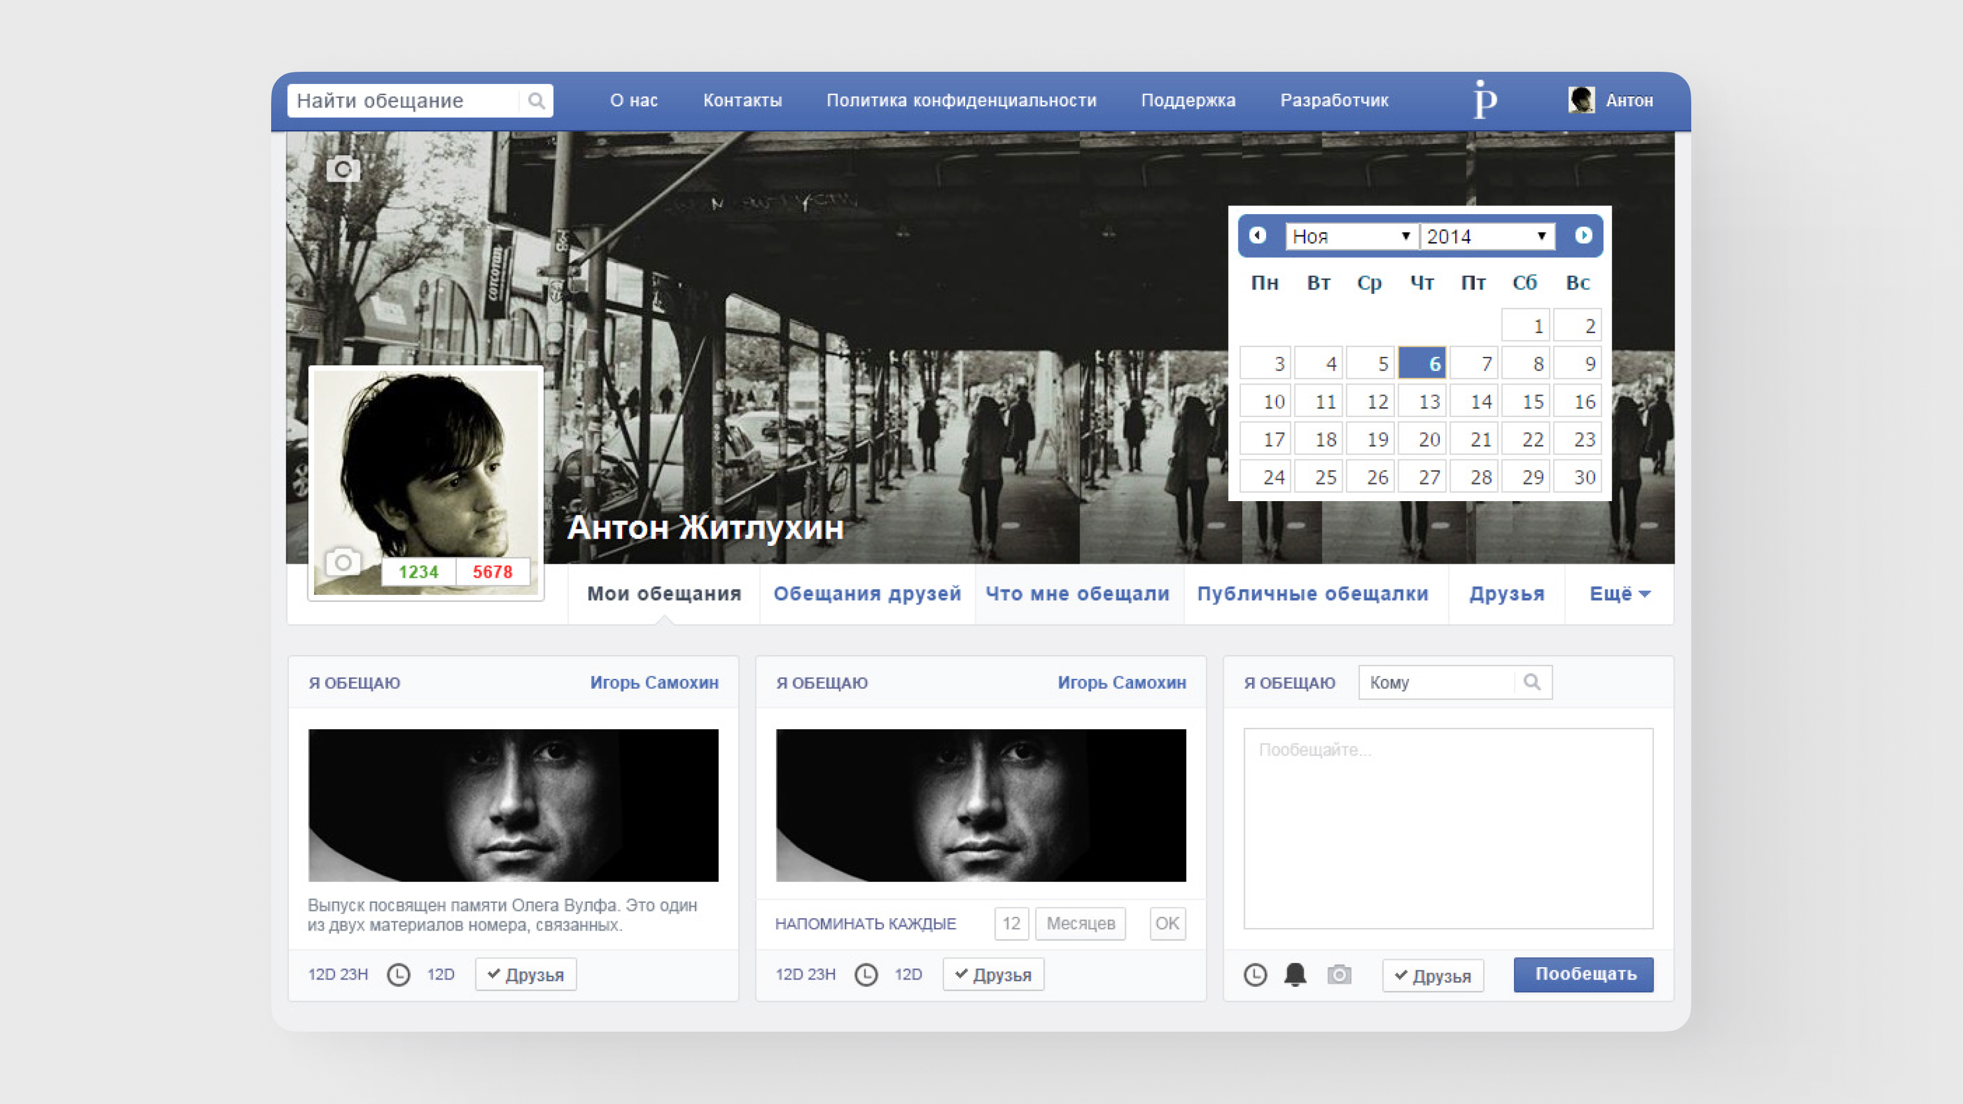1963x1104 pixels.
Task: Select date 24 in calendar
Action: click(1265, 476)
